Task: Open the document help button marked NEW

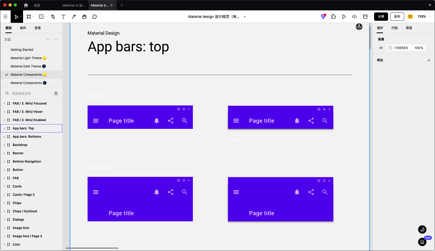Action: (422, 242)
